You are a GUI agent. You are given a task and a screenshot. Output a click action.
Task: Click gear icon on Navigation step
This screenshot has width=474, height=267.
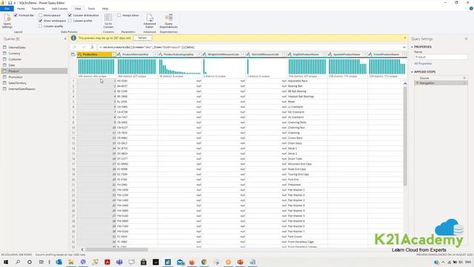[464, 83]
